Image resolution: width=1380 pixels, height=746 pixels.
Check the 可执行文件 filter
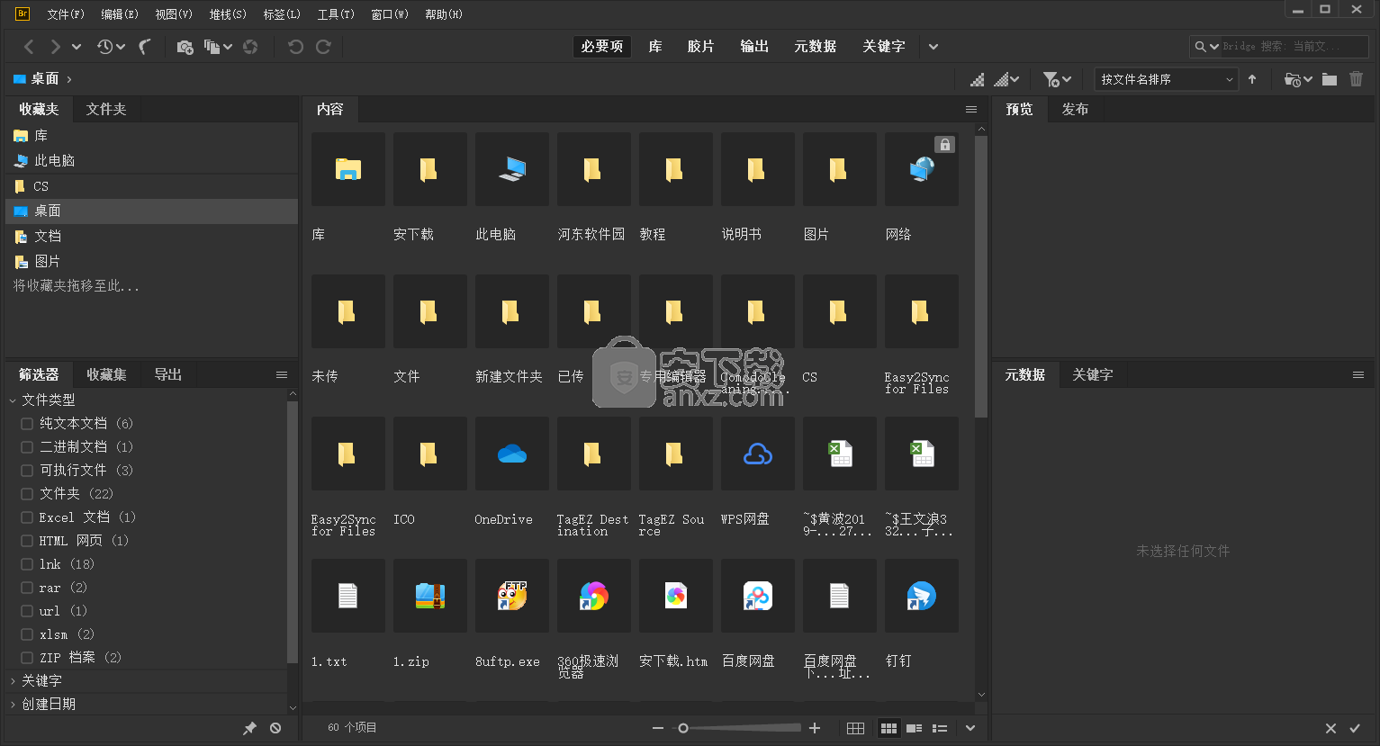[x=27, y=470]
